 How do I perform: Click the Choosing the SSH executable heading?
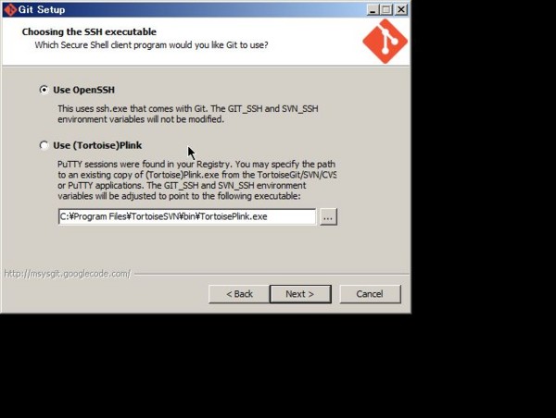[x=89, y=31]
